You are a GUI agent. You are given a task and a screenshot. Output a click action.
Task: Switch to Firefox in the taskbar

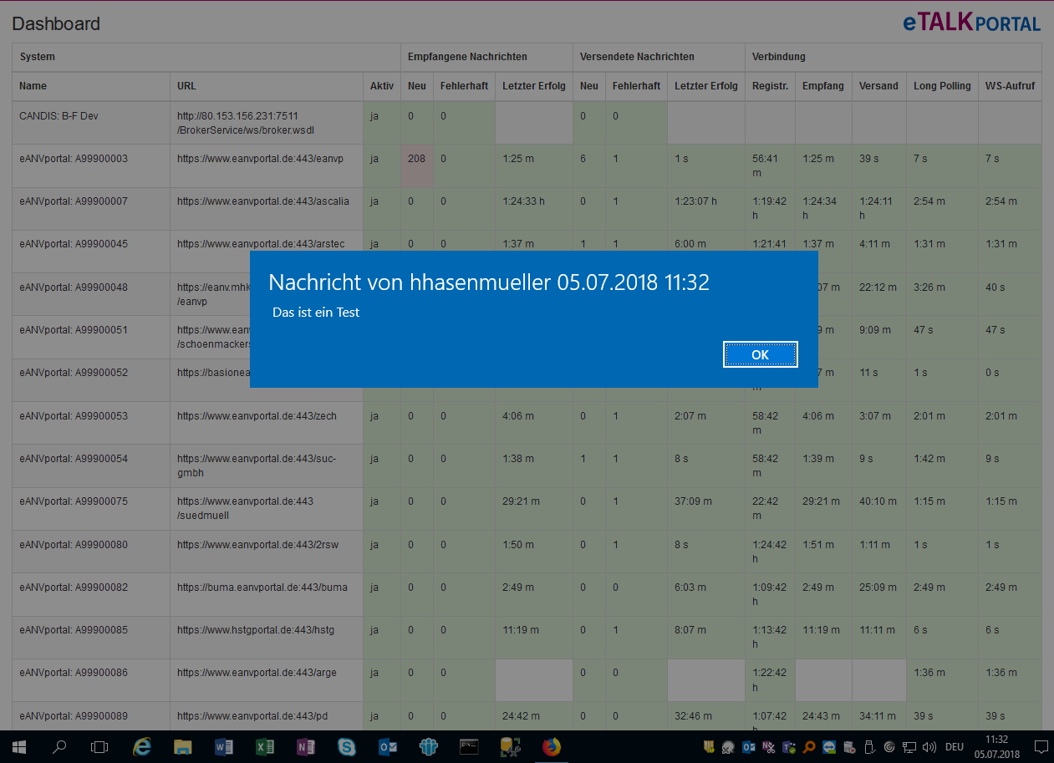(552, 747)
